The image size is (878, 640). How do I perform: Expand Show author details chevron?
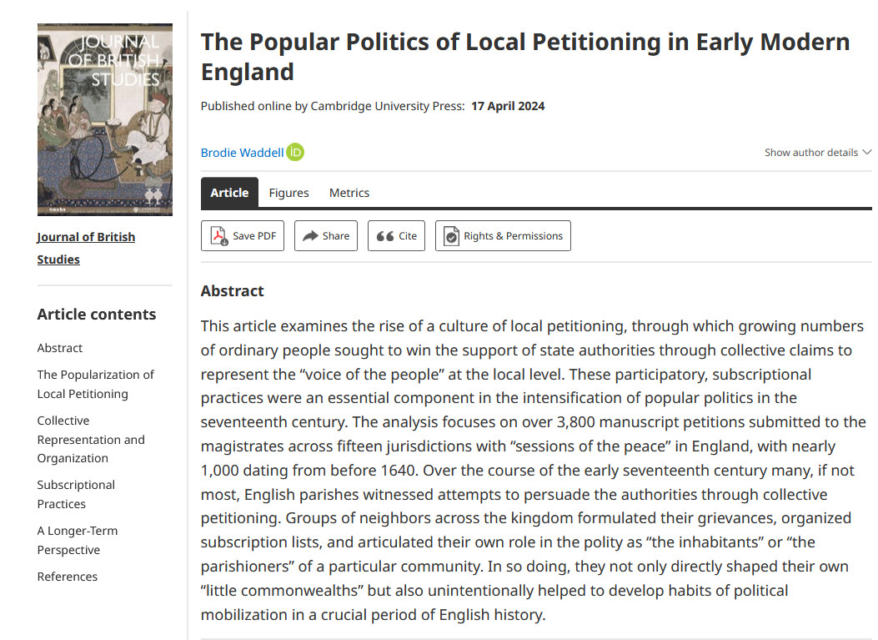click(x=867, y=153)
